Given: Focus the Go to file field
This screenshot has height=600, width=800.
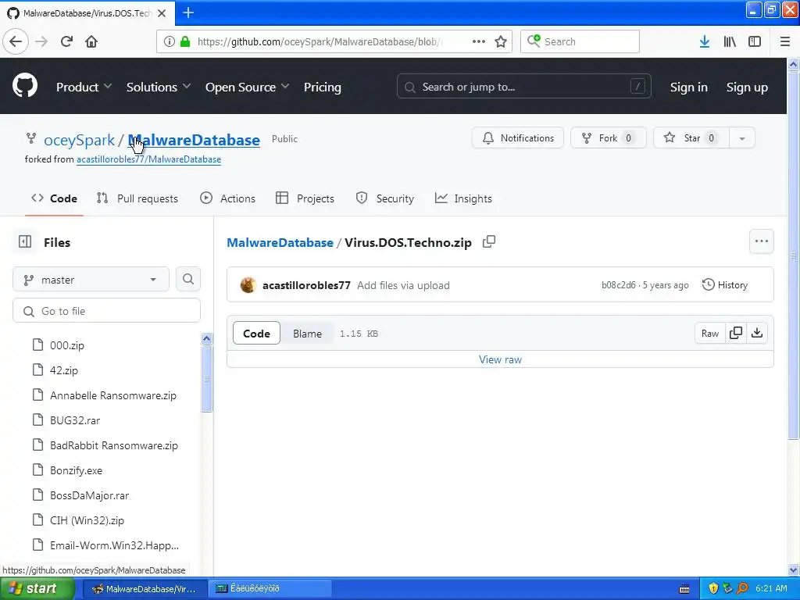Looking at the screenshot, I should pyautogui.click(x=106, y=311).
